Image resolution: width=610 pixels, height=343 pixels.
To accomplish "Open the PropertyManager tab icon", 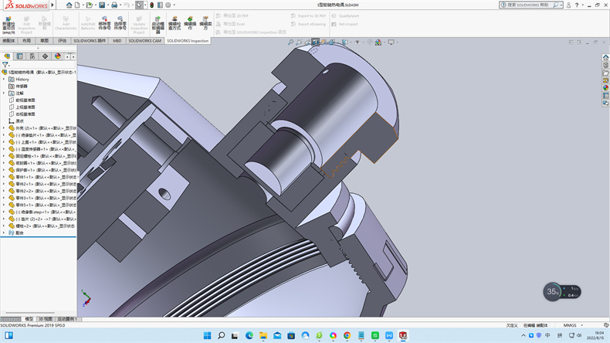I will click(x=20, y=56).
